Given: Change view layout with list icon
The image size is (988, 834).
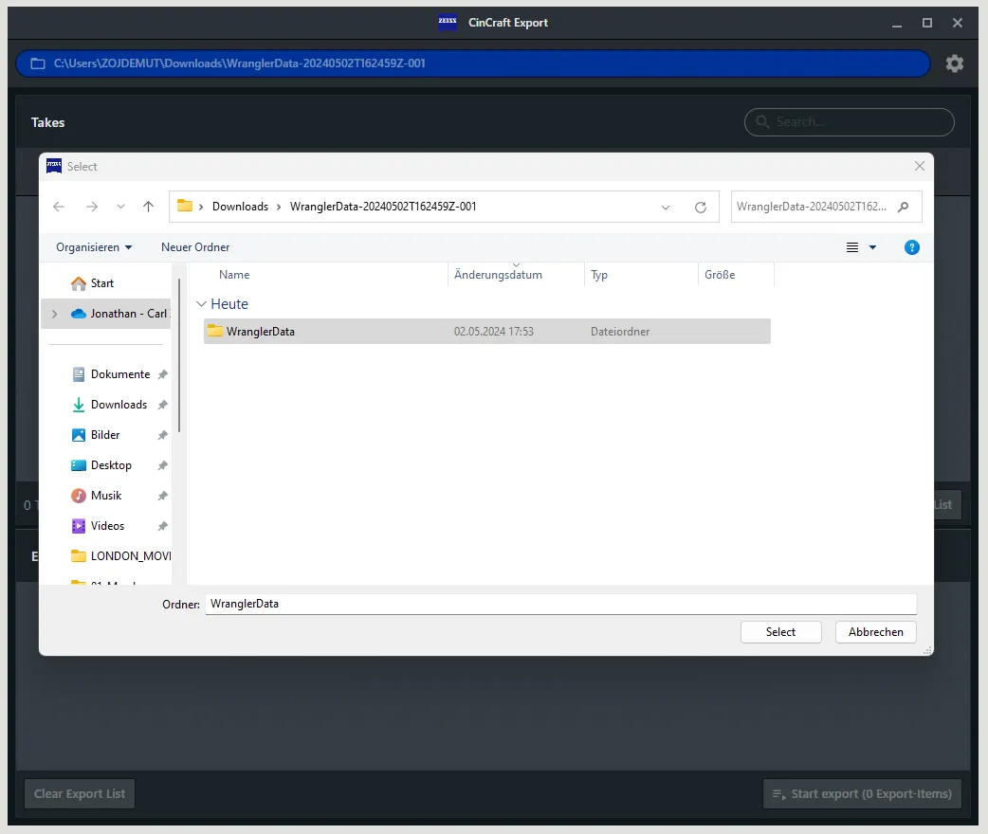Looking at the screenshot, I should [851, 247].
